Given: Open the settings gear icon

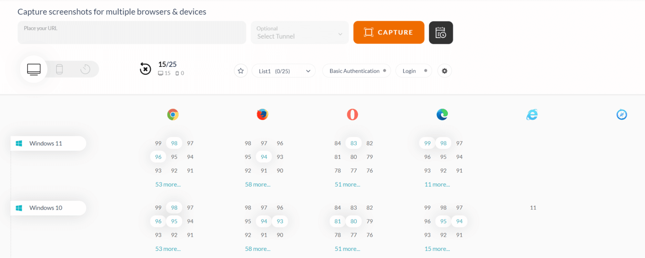Looking at the screenshot, I should (445, 71).
